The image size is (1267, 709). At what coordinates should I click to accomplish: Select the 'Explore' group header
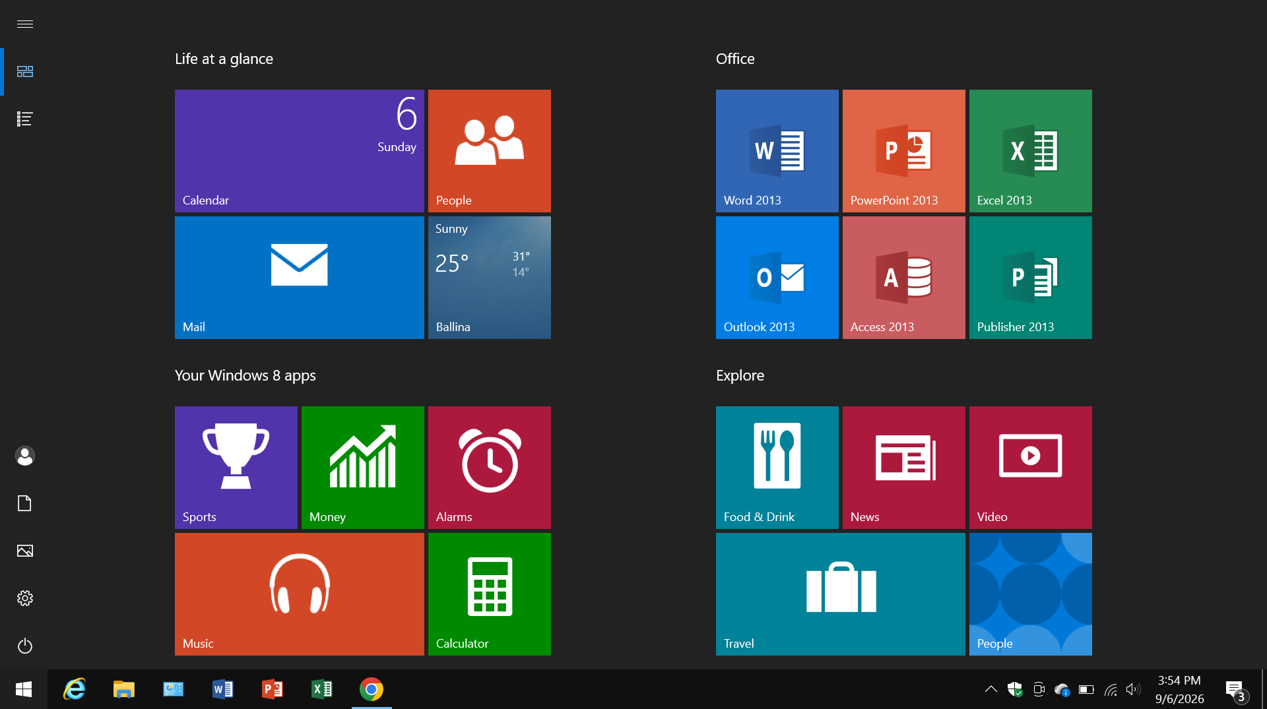pos(740,375)
